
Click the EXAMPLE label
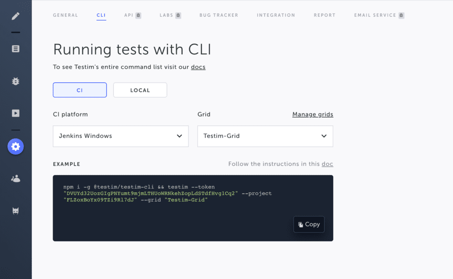[66, 164]
